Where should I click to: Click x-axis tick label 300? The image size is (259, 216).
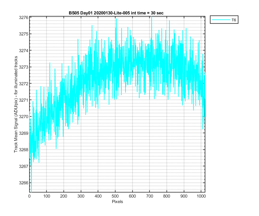(81, 196)
